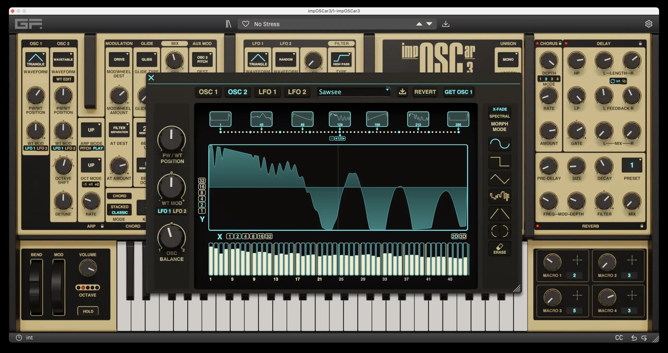
Task: Click the REVERT button
Action: point(425,92)
